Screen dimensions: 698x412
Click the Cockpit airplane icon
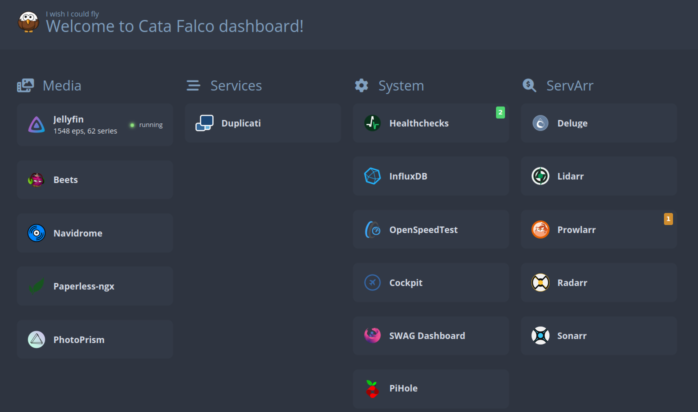pyautogui.click(x=372, y=282)
